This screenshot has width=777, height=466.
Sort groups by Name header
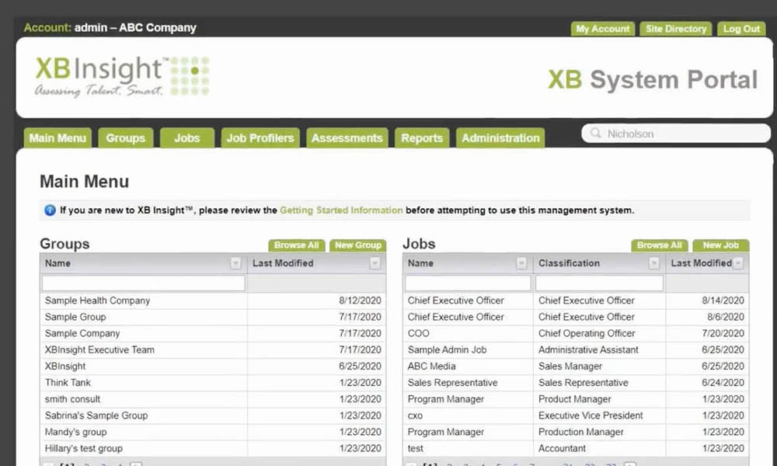57,263
